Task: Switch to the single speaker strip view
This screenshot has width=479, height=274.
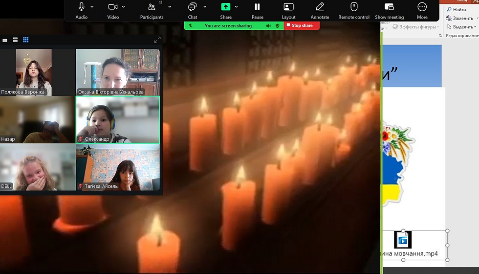Action: [5, 40]
